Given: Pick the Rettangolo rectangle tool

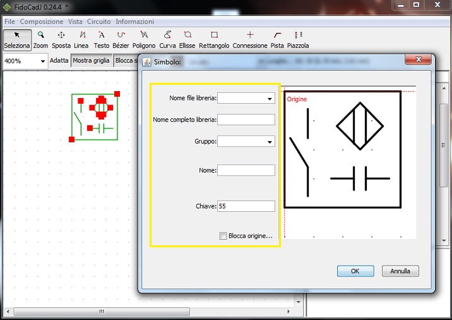Looking at the screenshot, I should point(214,39).
